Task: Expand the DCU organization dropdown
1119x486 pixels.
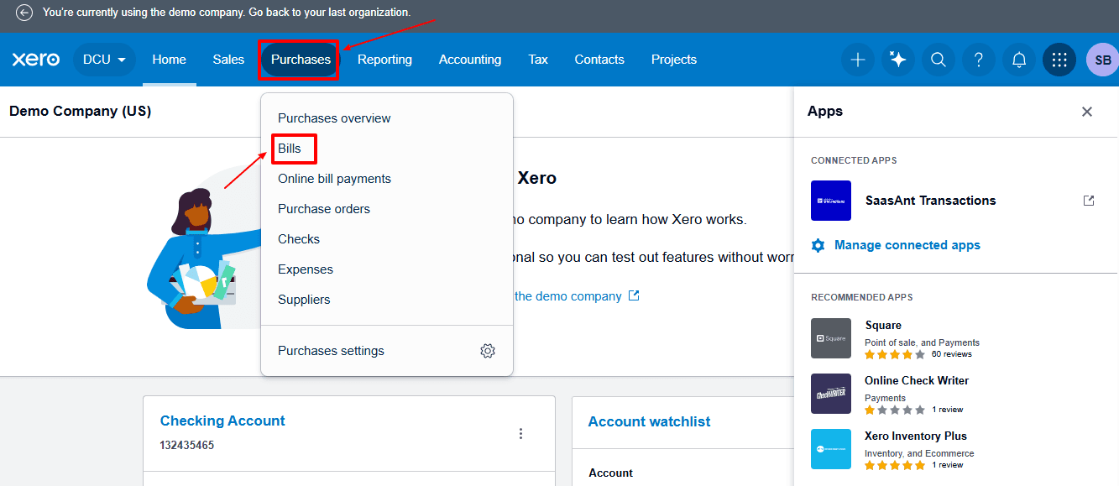Action: 104,60
